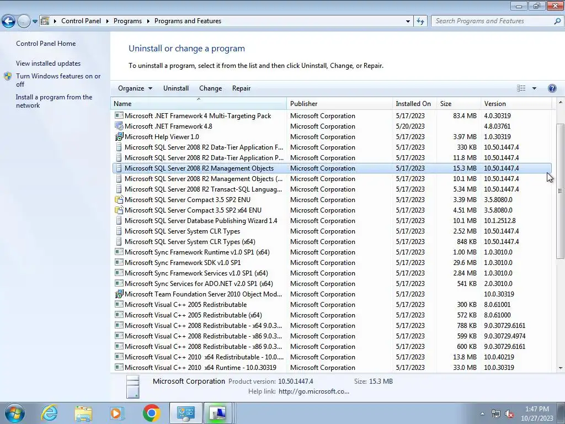This screenshot has width=565, height=424.
Task: Click icon of SQL Server Database Publishing Wizard 1.4
Action: [119, 220]
